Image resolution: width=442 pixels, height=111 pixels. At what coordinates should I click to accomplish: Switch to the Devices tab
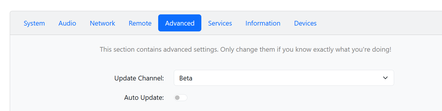click(305, 23)
